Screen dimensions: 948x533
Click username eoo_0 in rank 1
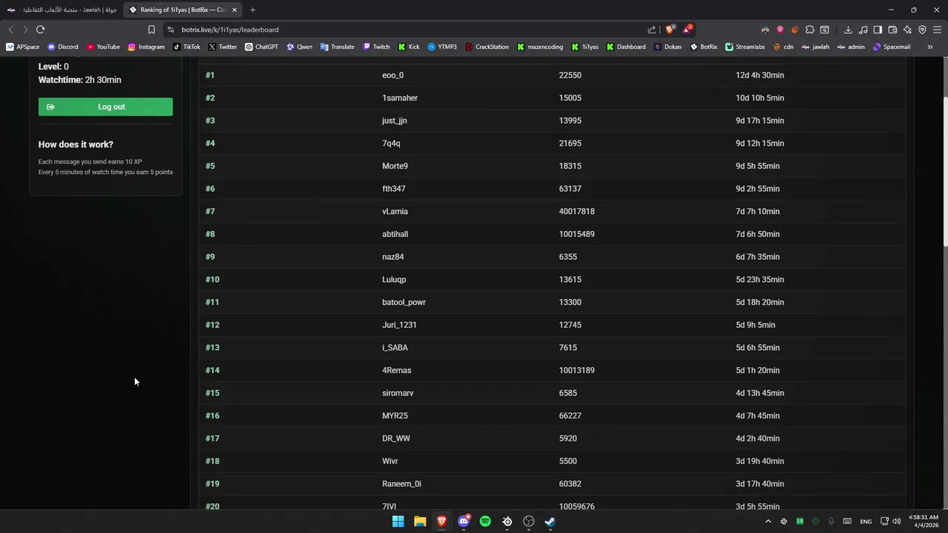[393, 76]
